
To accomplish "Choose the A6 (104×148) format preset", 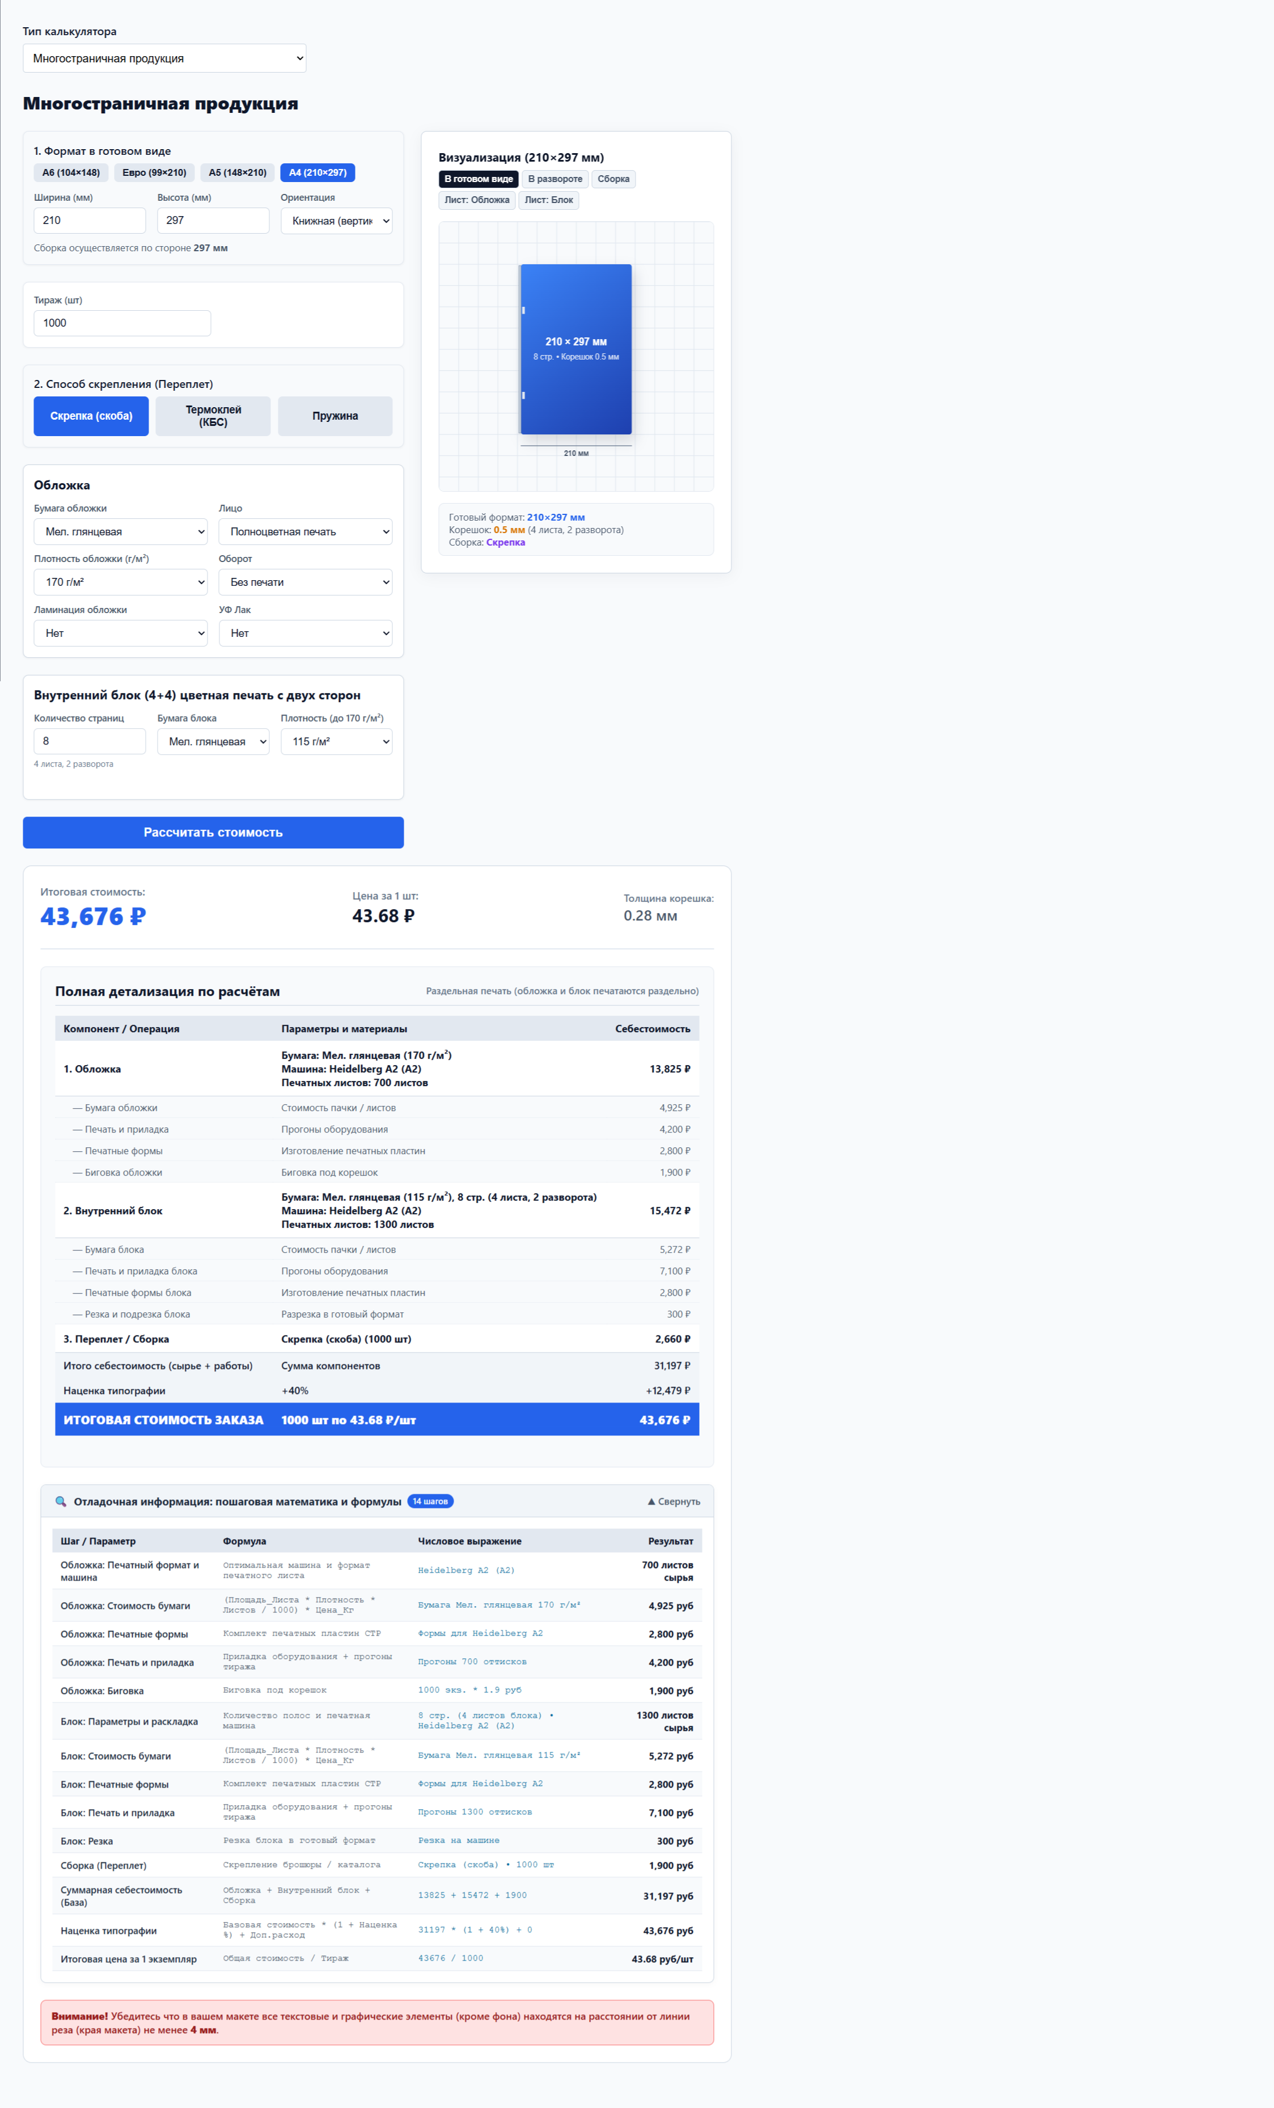I will pos(71,173).
